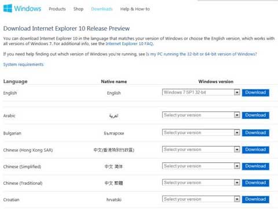Open Help & How-to menu

pos(135,9)
